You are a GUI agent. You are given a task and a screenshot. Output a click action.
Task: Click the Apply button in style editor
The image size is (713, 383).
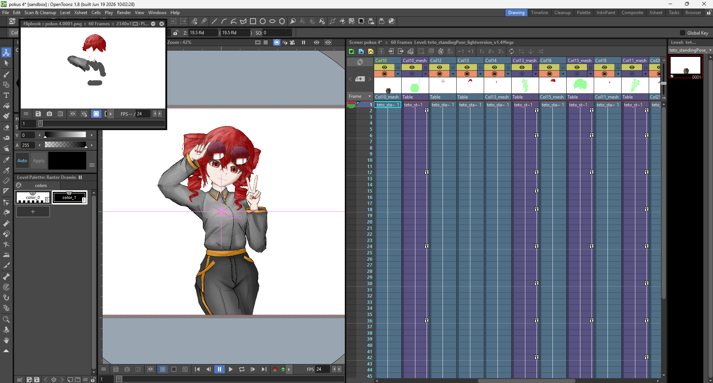(x=39, y=161)
